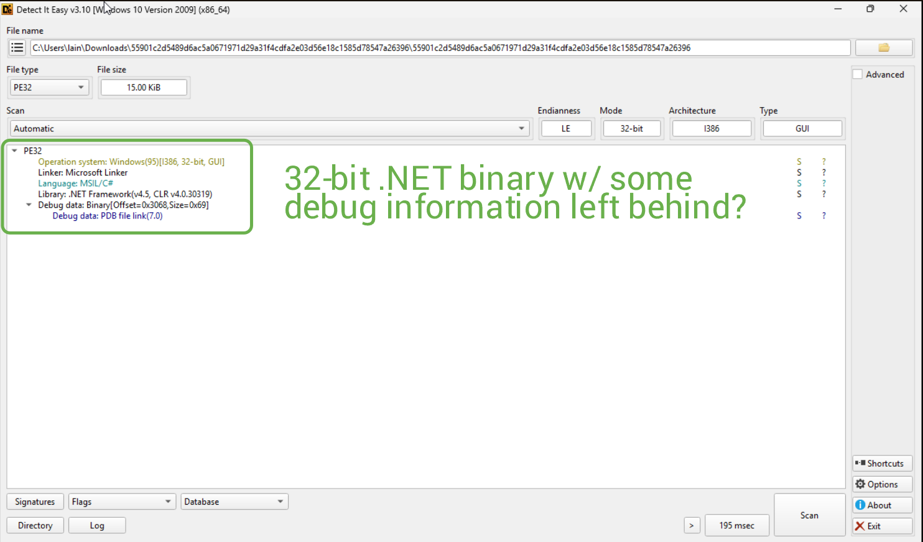Click the file list icon beside the path
The height and width of the screenshot is (542, 923).
click(17, 48)
